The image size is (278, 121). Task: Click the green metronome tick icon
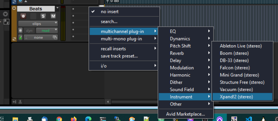pos(20,37)
